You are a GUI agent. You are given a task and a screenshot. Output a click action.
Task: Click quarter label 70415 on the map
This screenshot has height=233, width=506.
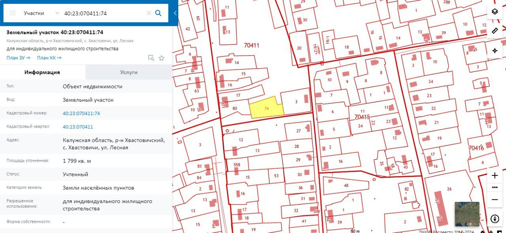click(x=362, y=117)
